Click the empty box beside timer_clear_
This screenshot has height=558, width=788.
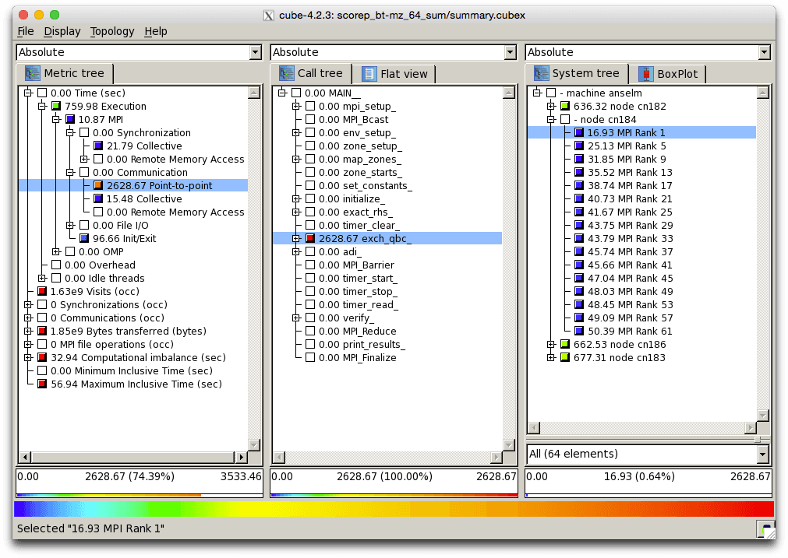click(x=310, y=226)
